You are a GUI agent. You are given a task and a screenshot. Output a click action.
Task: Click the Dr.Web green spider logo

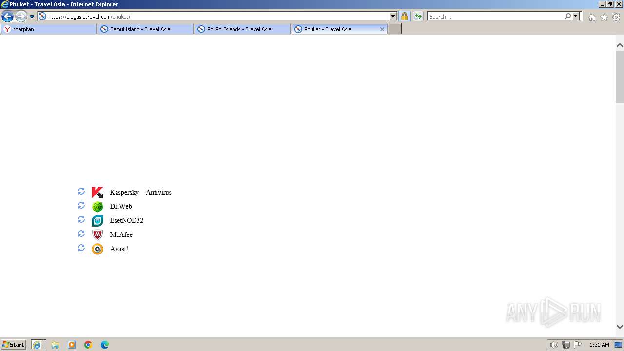(97, 207)
